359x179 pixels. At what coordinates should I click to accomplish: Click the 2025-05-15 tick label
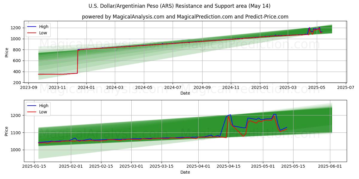point(293,166)
